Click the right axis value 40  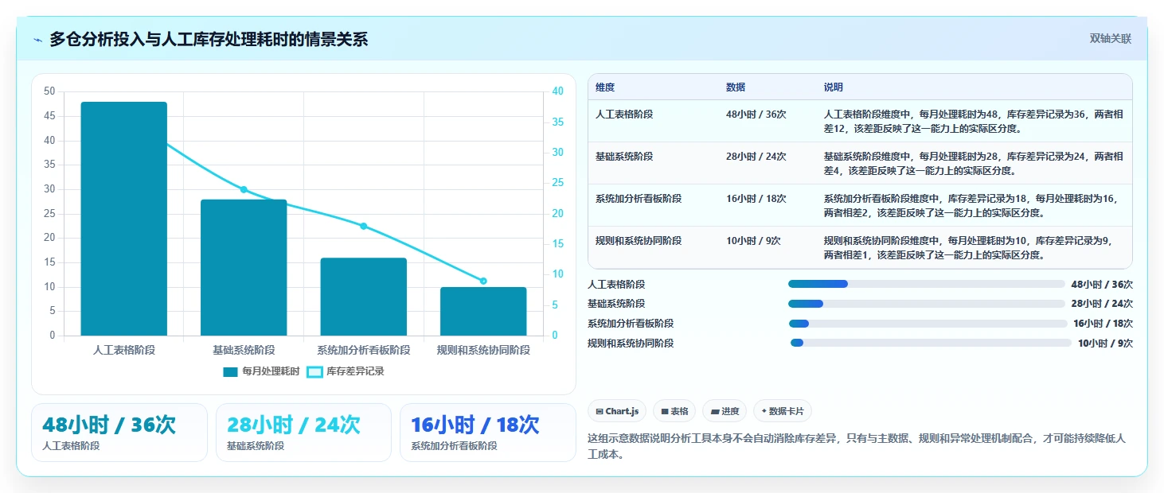click(x=558, y=91)
